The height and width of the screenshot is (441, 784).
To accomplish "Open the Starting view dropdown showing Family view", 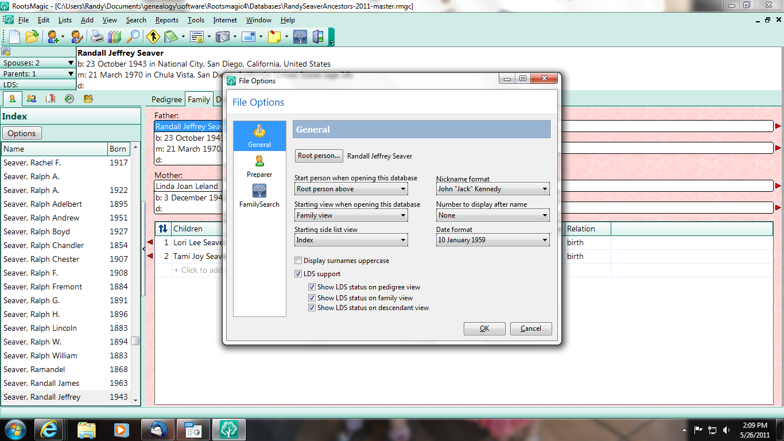I will [351, 215].
